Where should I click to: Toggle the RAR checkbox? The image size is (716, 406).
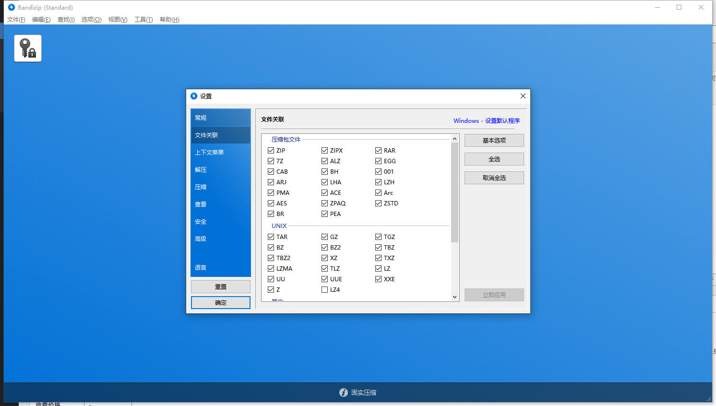(379, 151)
